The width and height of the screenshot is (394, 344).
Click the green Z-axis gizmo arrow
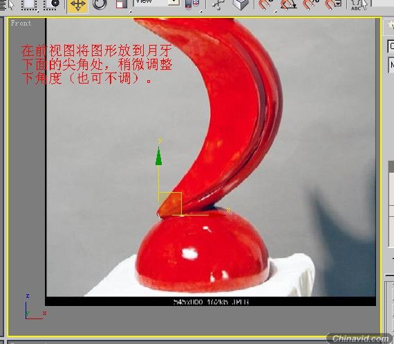(x=158, y=156)
